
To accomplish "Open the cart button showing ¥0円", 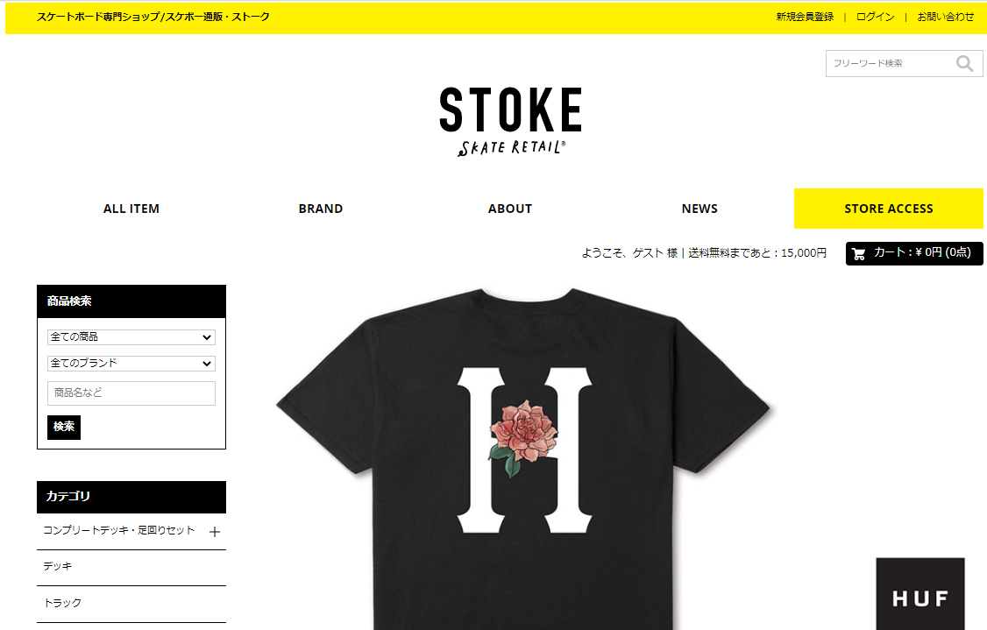I will click(914, 253).
